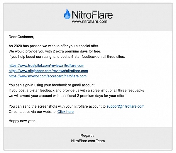Click the 'Dear Customer,' greeting
The width and height of the screenshot is (176, 153).
21,37
